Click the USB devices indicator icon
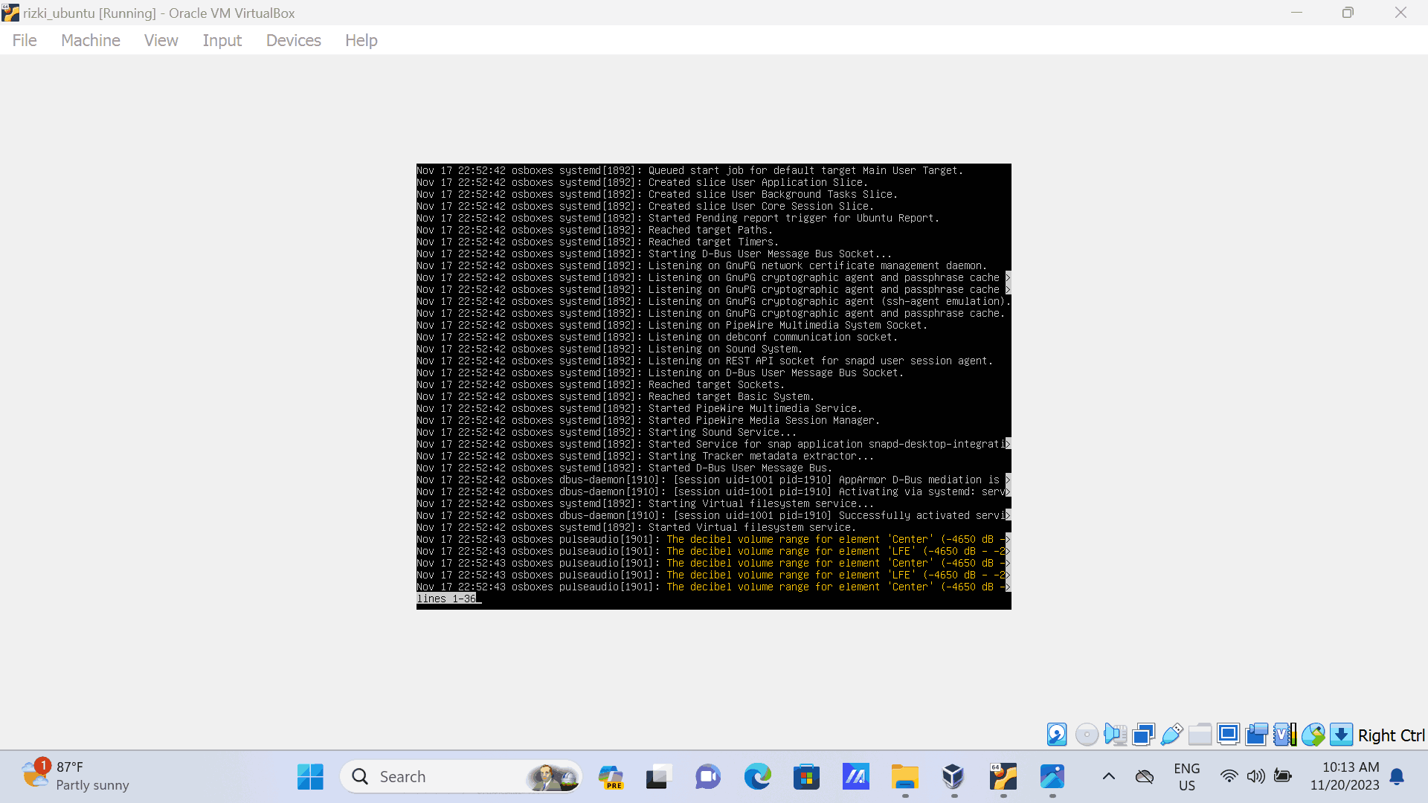 click(1171, 735)
